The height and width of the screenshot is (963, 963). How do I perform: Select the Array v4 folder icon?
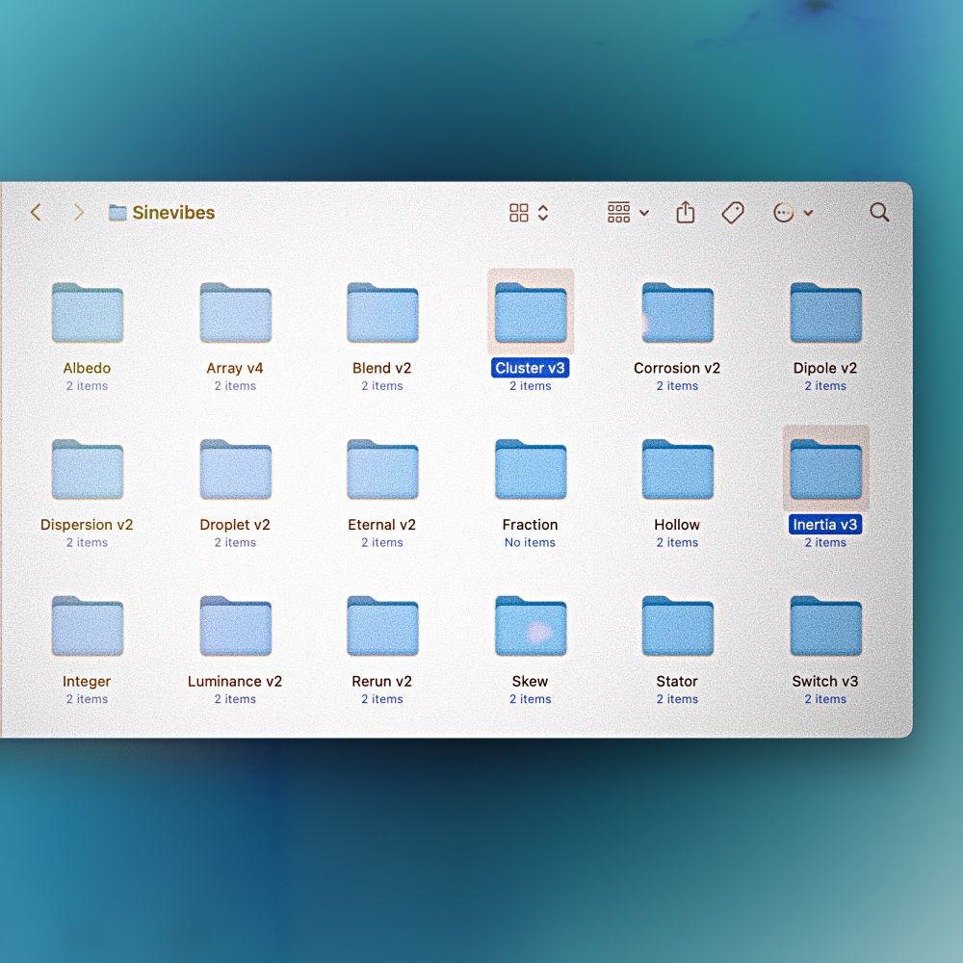tap(235, 313)
